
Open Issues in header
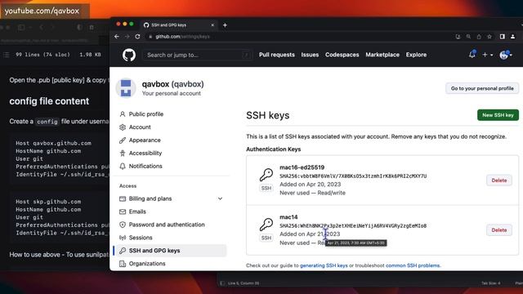point(310,55)
